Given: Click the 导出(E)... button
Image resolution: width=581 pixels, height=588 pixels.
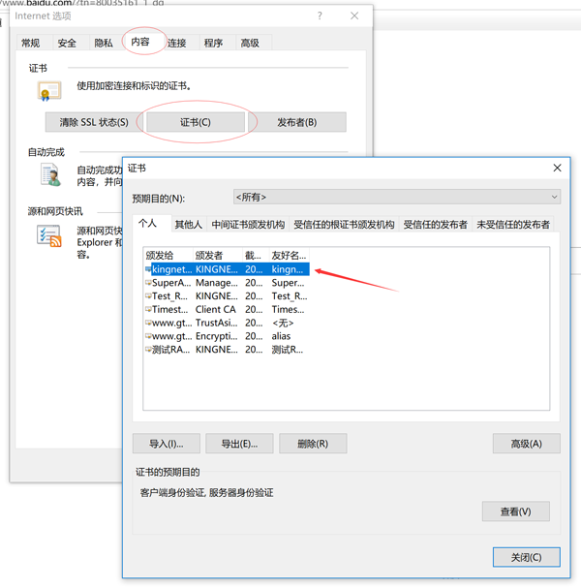Looking at the screenshot, I should (x=239, y=444).
